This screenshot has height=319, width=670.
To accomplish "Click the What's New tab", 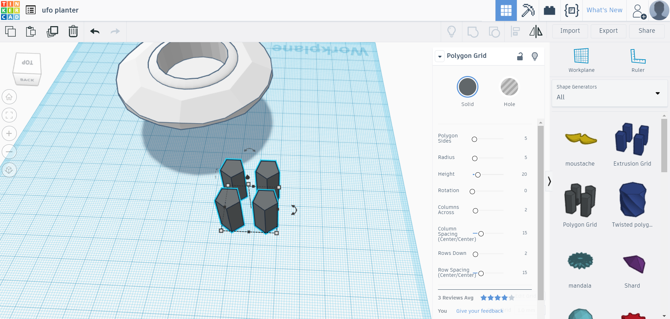I will coord(604,10).
